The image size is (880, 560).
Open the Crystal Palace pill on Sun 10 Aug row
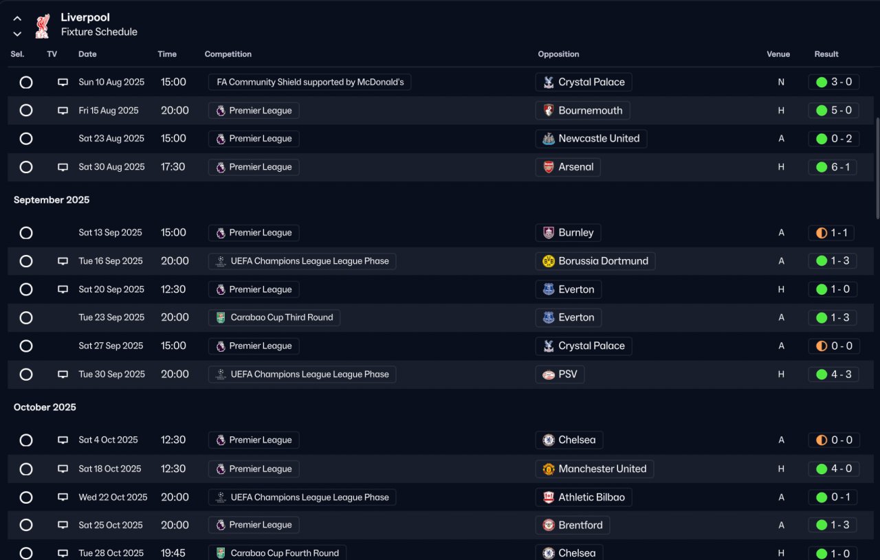pos(584,82)
